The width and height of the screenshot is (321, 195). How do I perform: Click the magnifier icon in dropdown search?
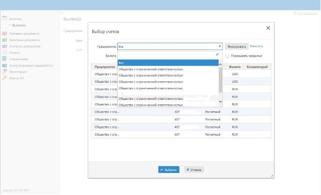[217, 55]
